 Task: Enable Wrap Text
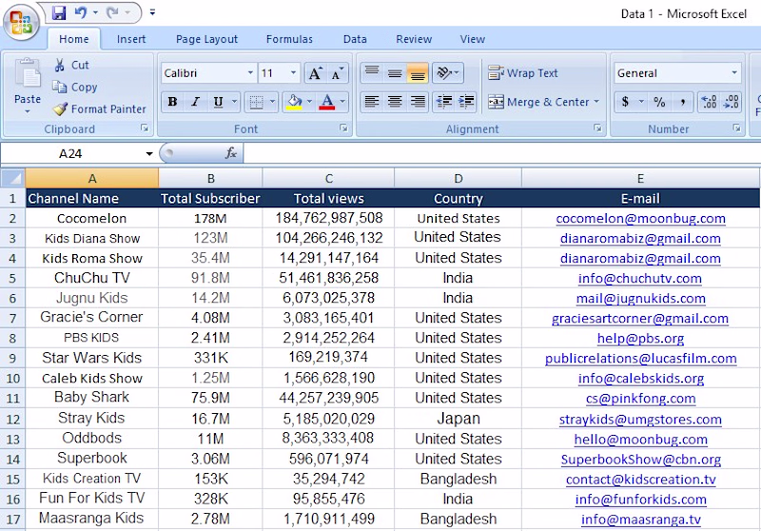(x=523, y=73)
